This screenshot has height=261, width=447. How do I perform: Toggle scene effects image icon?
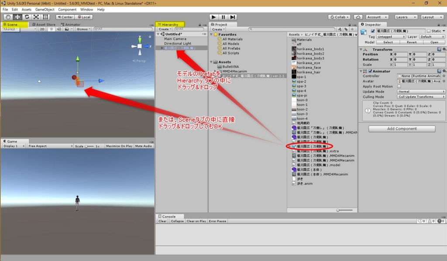point(67,29)
